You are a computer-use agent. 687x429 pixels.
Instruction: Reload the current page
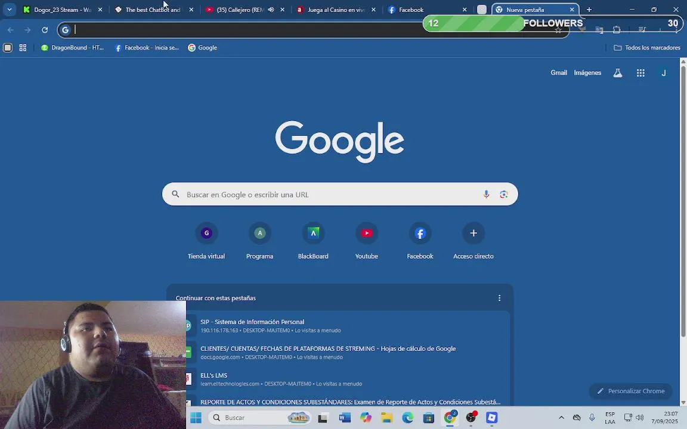45,30
